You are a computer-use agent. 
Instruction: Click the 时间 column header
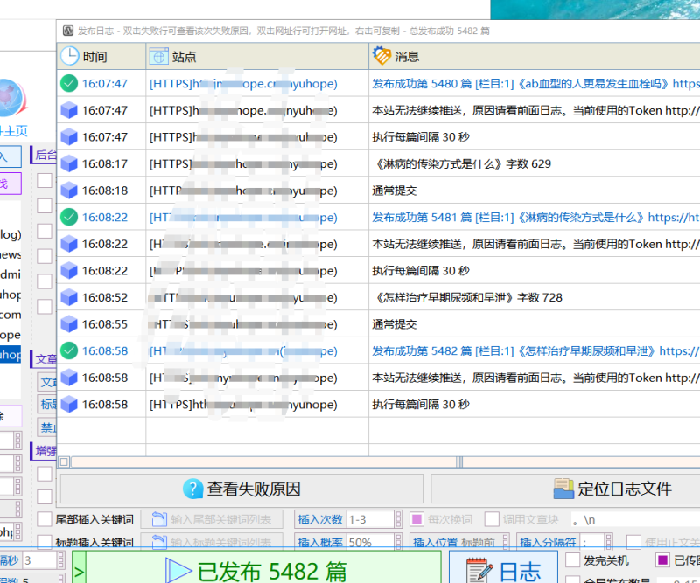pos(101,56)
